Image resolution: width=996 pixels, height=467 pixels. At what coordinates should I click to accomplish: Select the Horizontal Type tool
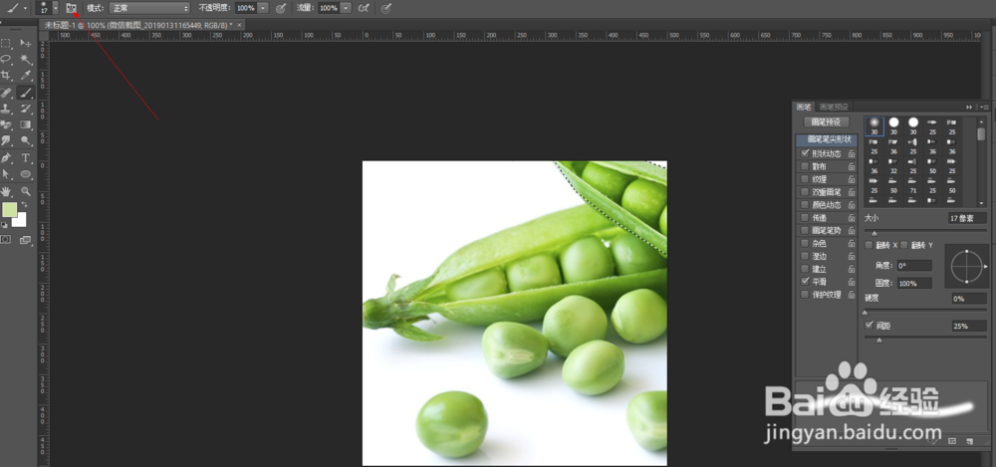click(x=26, y=157)
